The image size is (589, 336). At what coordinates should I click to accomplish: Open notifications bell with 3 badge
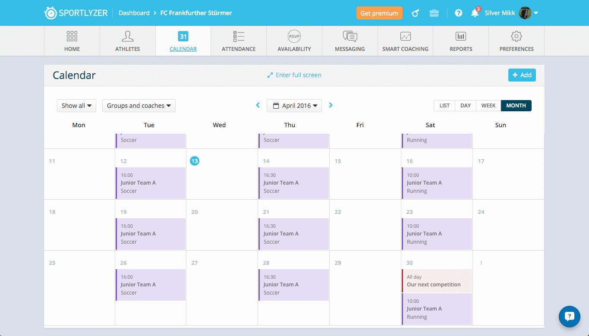[475, 13]
